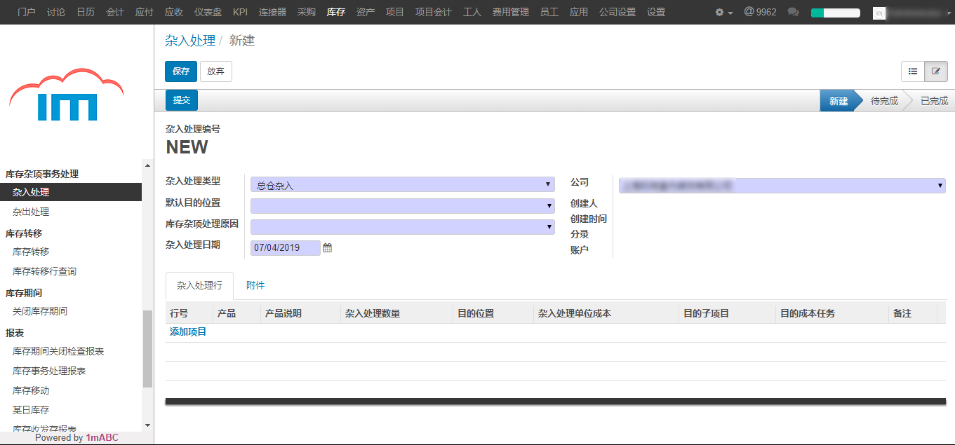Open the 资产 menu
This screenshot has width=955, height=445.
point(366,12)
